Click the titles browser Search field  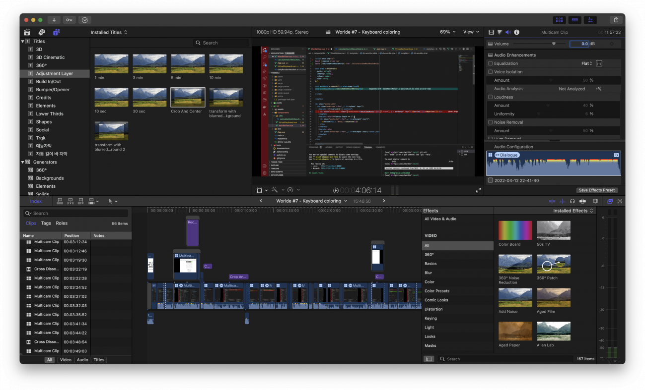221,43
